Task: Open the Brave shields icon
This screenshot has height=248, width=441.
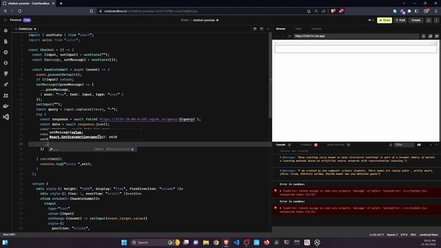Action: click(333, 11)
